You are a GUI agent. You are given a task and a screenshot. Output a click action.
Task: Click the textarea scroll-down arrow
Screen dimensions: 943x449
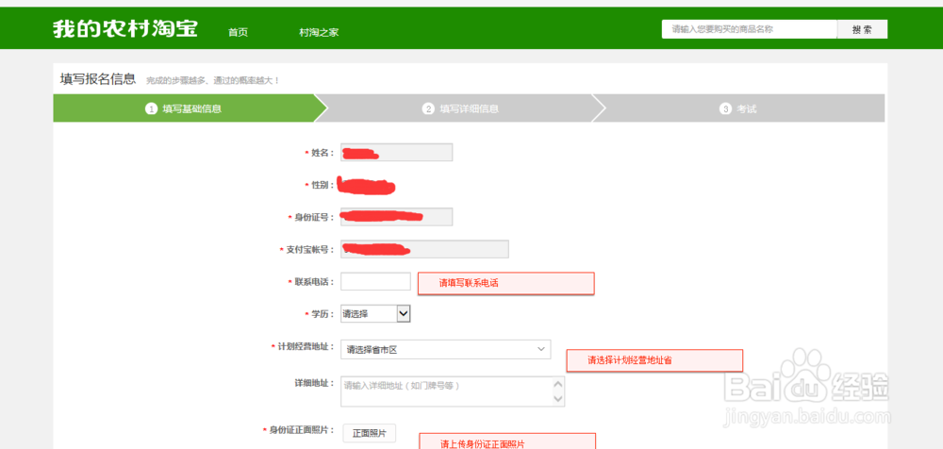[557, 399]
